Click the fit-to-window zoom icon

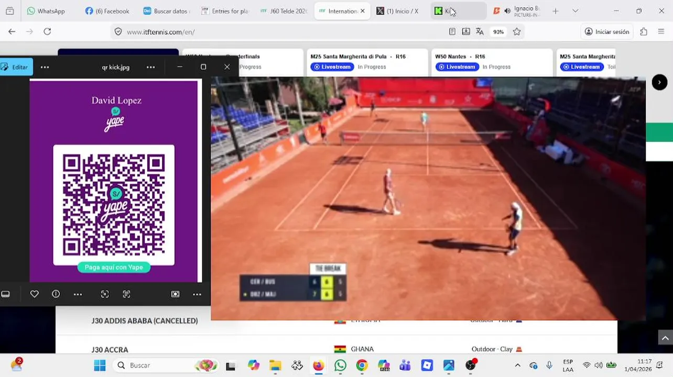point(176,294)
